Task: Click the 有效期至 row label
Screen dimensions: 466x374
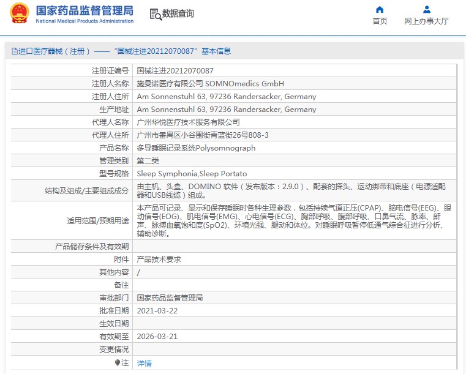Action: 114,336
